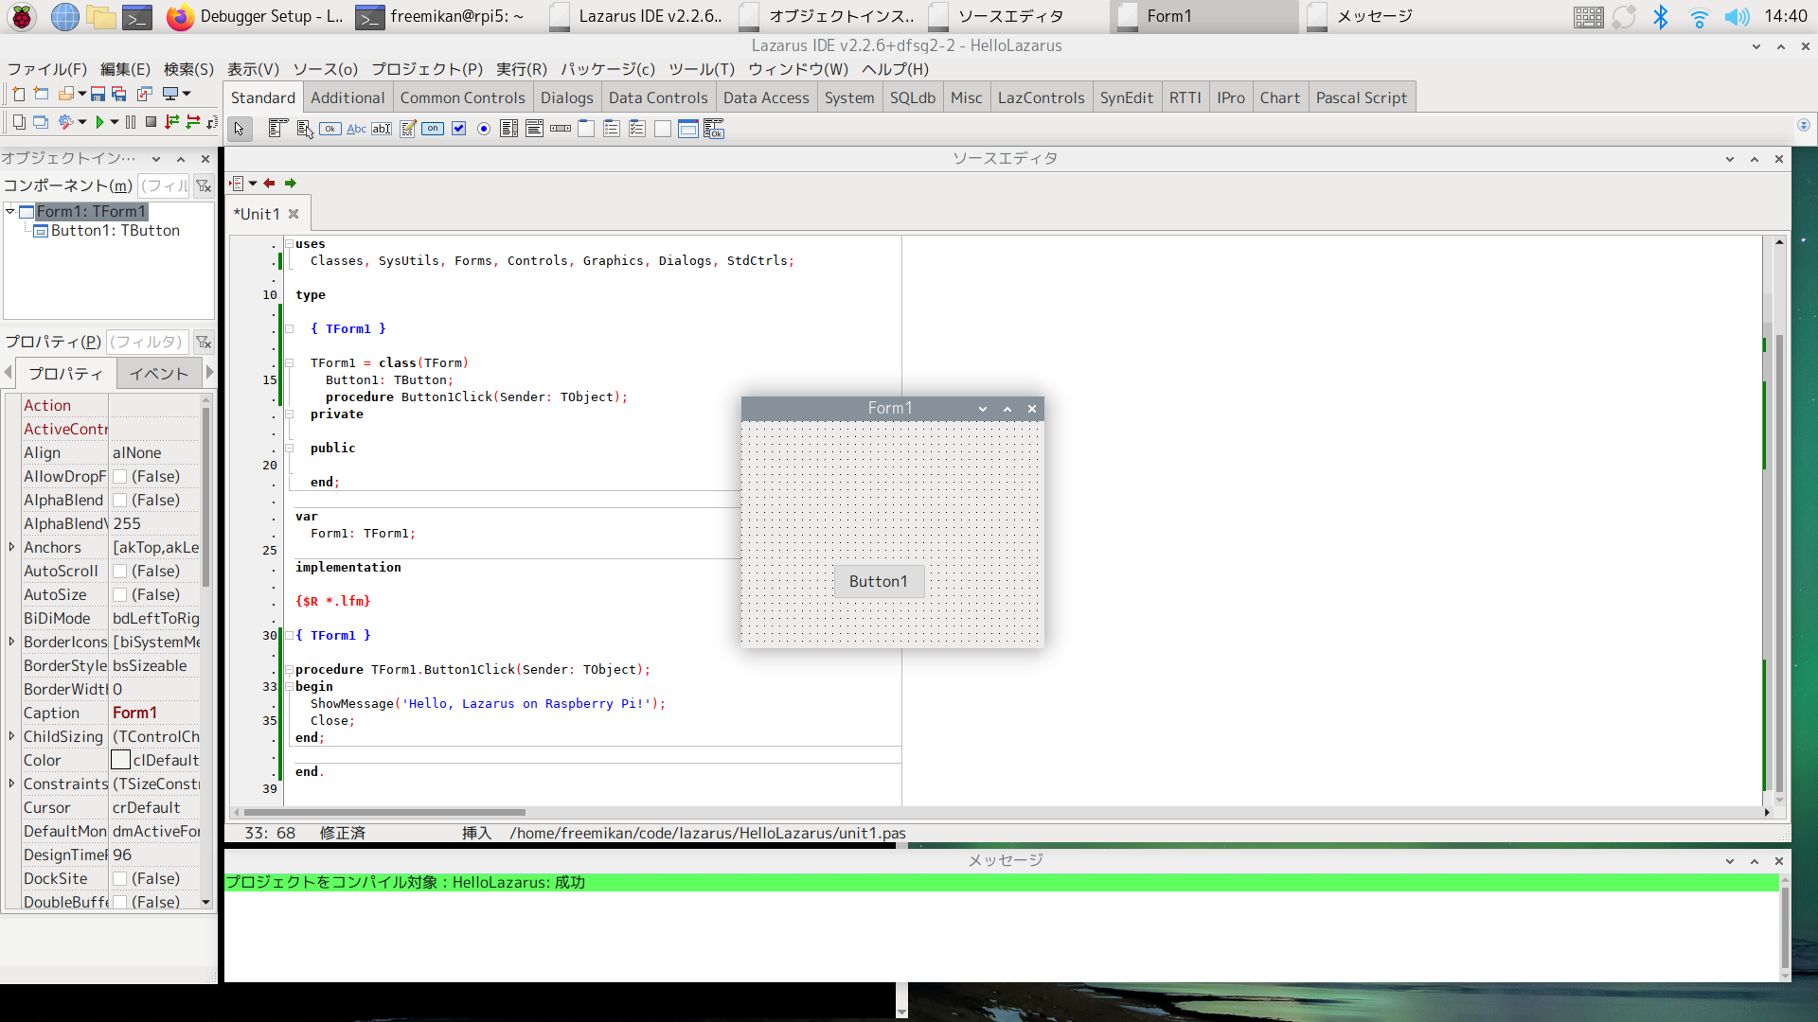Image resolution: width=1818 pixels, height=1022 pixels.
Task: Open the イベント tab in inspector
Action: pos(158,374)
